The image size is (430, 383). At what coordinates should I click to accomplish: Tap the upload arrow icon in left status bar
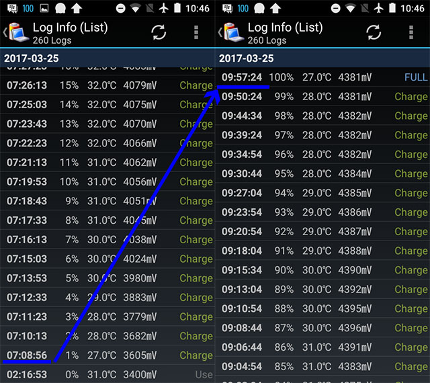click(77, 9)
